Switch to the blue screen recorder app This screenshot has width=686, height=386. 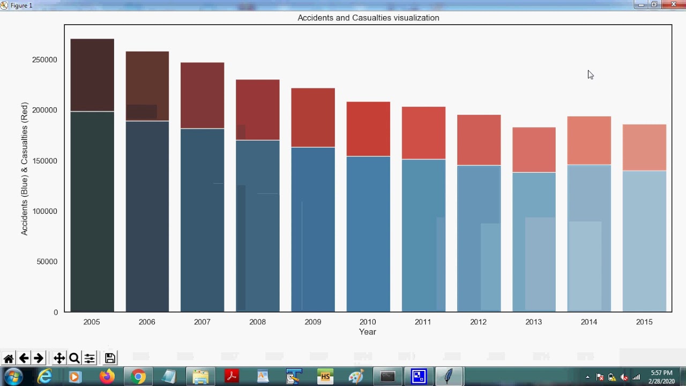pos(419,377)
